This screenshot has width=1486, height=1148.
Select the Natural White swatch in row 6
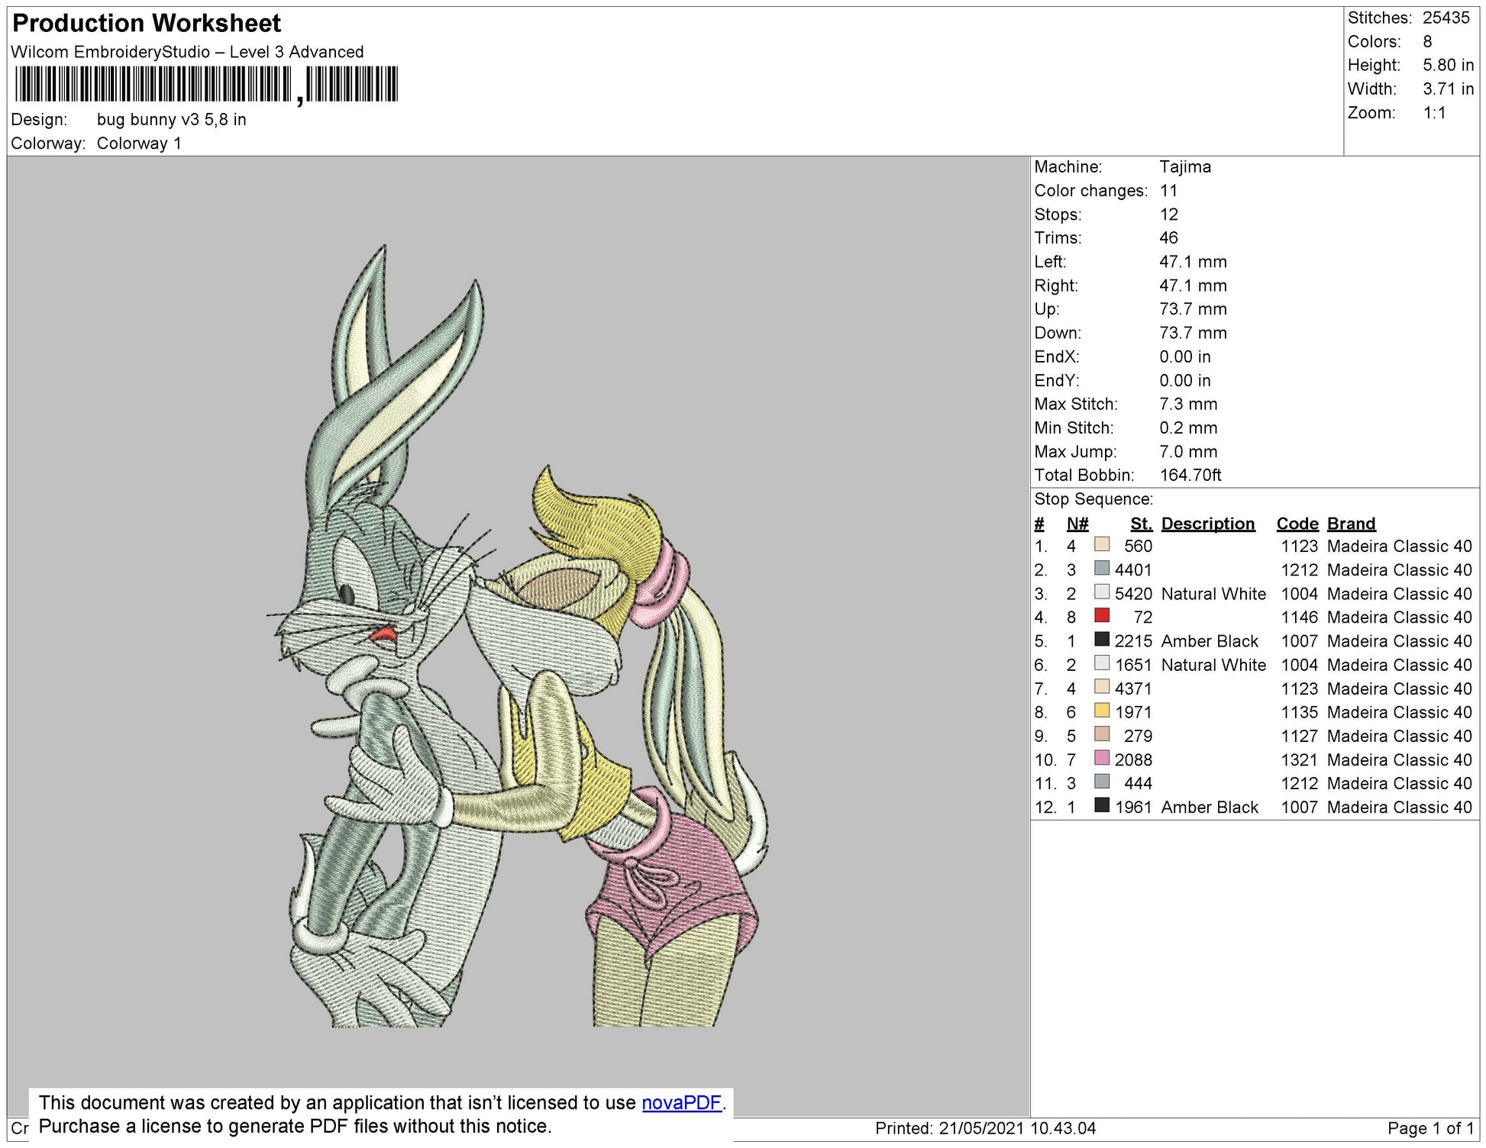tap(1102, 663)
